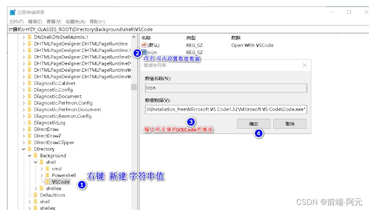Open the 编辑(E) menu

35,22
